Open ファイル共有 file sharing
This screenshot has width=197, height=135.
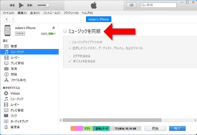point(29,80)
